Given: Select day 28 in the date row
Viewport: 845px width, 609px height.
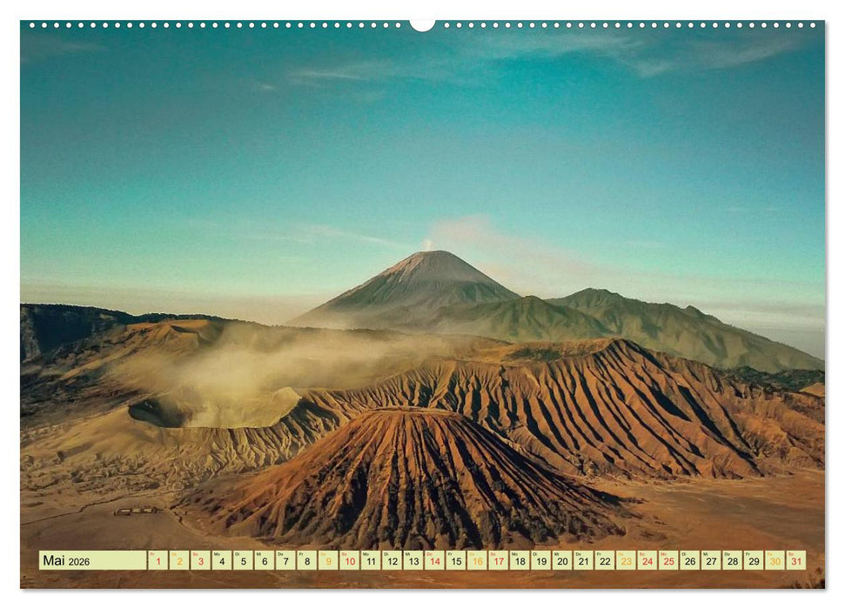Looking at the screenshot, I should [x=733, y=560].
